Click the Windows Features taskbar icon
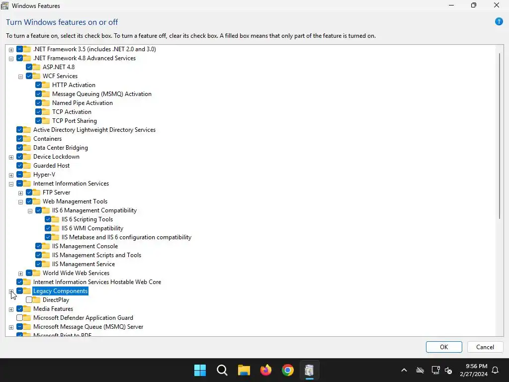This screenshot has height=382, width=509. (309, 370)
